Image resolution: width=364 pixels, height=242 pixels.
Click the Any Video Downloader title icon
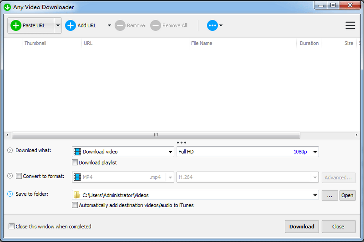(x=8, y=7)
